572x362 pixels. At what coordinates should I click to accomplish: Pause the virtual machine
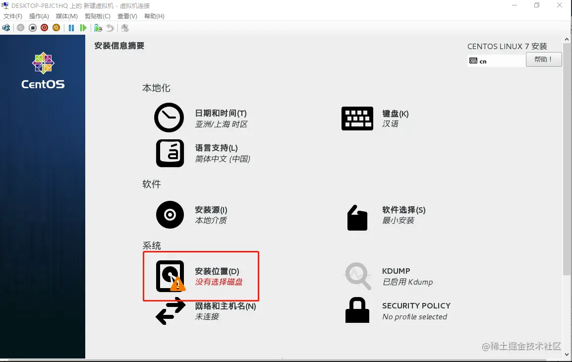click(x=71, y=28)
